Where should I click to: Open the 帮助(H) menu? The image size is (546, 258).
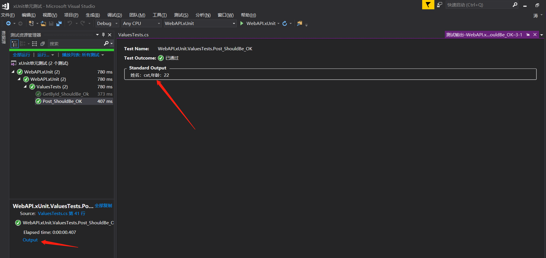pos(249,15)
